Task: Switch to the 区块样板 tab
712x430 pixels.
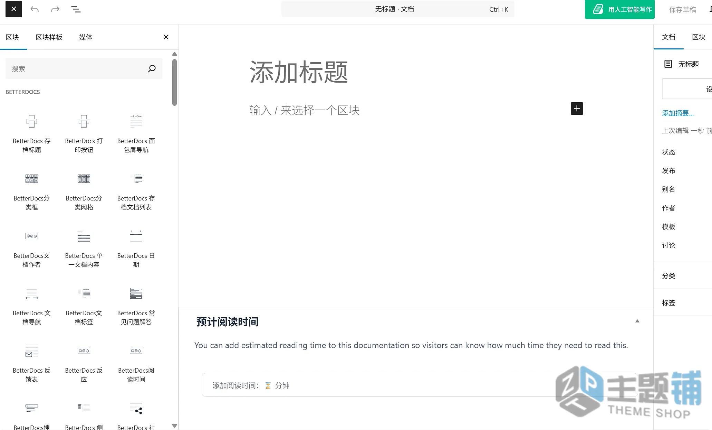Action: (x=49, y=37)
